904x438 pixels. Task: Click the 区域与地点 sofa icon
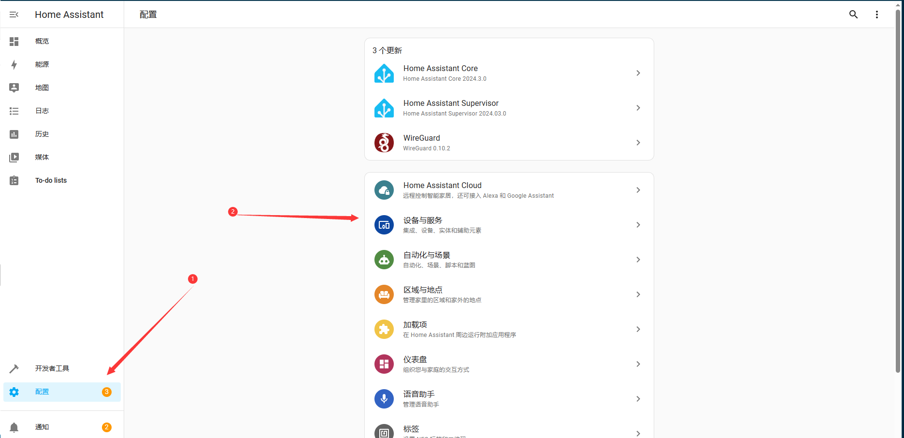(x=384, y=294)
